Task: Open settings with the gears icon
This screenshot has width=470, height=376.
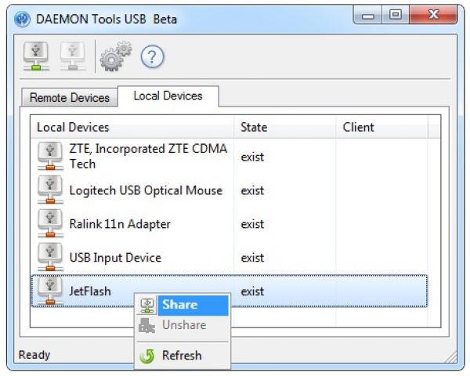Action: click(x=115, y=56)
